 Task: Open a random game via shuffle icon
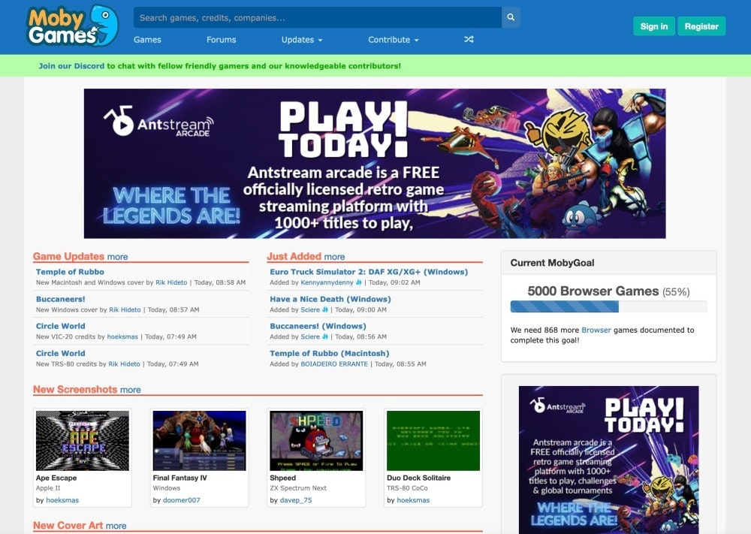pos(469,39)
